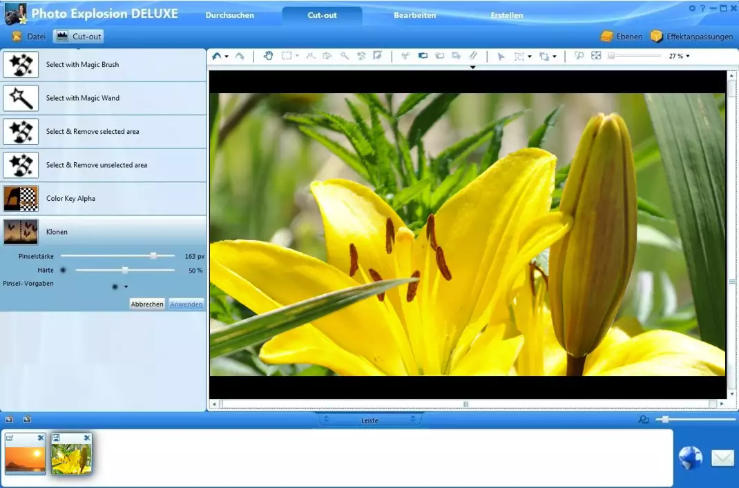Click the scissors cut icon
This screenshot has height=488, width=739.
[405, 56]
